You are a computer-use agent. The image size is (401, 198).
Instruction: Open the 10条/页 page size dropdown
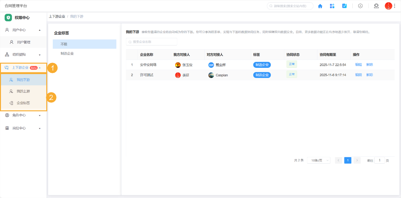pyautogui.click(x=318, y=160)
